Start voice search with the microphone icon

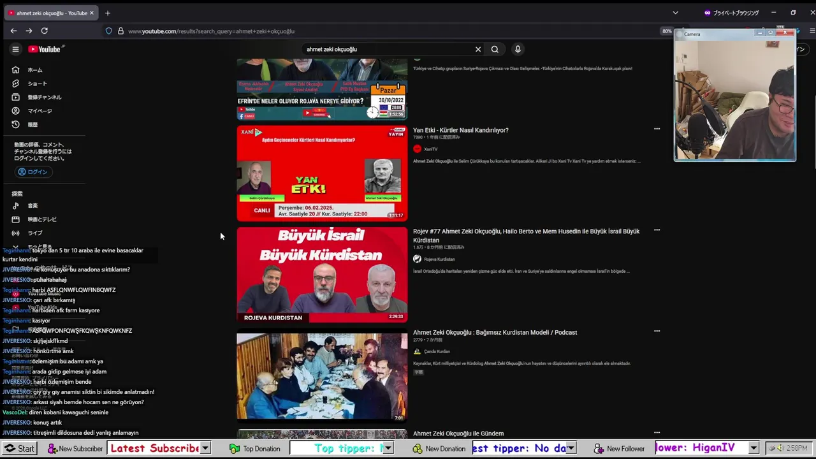[x=518, y=49]
